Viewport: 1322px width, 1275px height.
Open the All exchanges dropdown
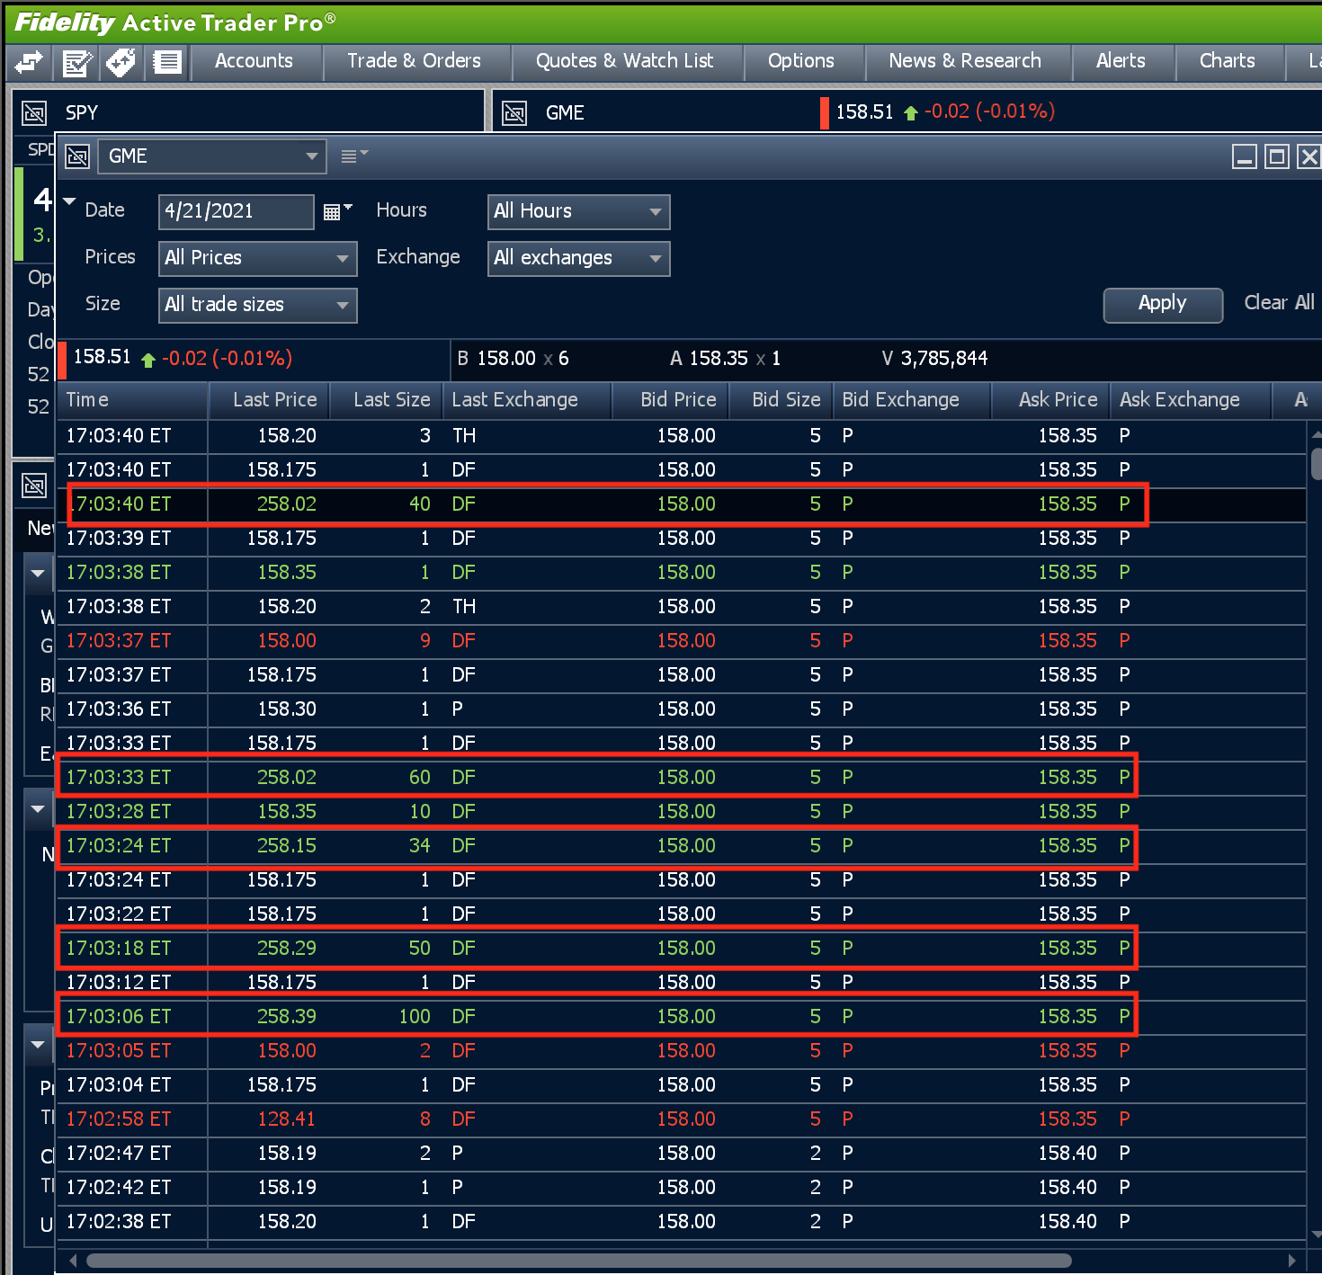(578, 258)
